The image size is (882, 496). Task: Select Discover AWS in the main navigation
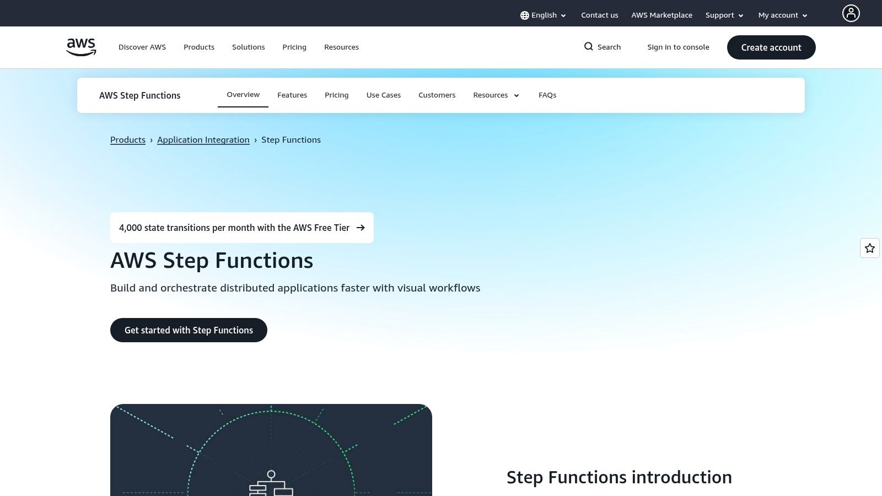[x=142, y=47]
